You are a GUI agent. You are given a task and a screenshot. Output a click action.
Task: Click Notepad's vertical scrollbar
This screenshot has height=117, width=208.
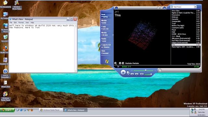click(x=76, y=48)
